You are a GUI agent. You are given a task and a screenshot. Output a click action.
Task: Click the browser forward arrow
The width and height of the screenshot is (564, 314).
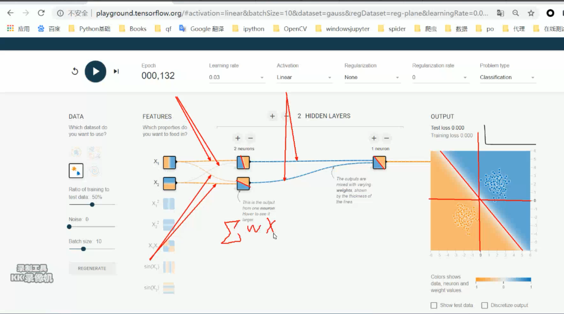click(26, 13)
